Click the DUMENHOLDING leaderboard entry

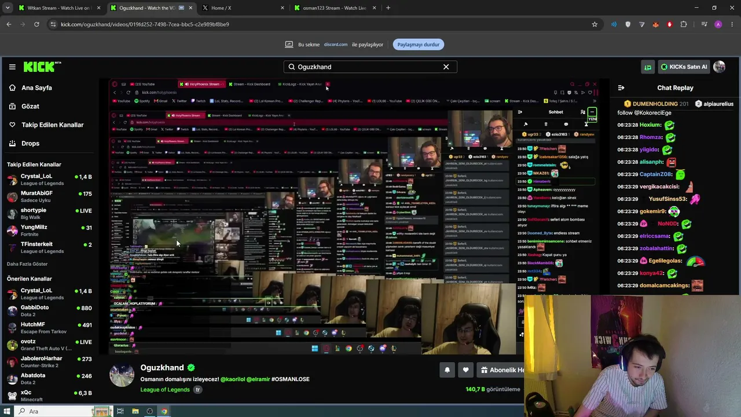[656, 104]
